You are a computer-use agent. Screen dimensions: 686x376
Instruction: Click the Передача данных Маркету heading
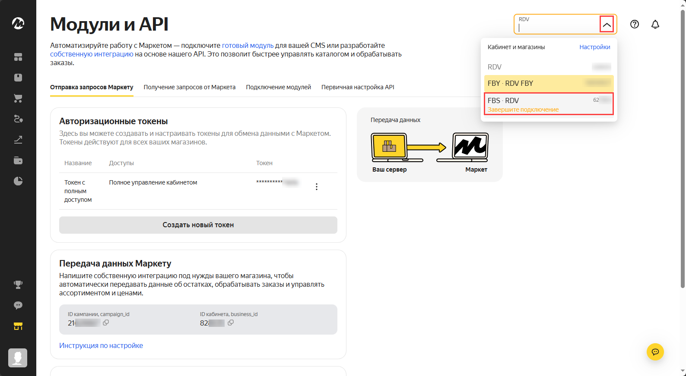115,263
